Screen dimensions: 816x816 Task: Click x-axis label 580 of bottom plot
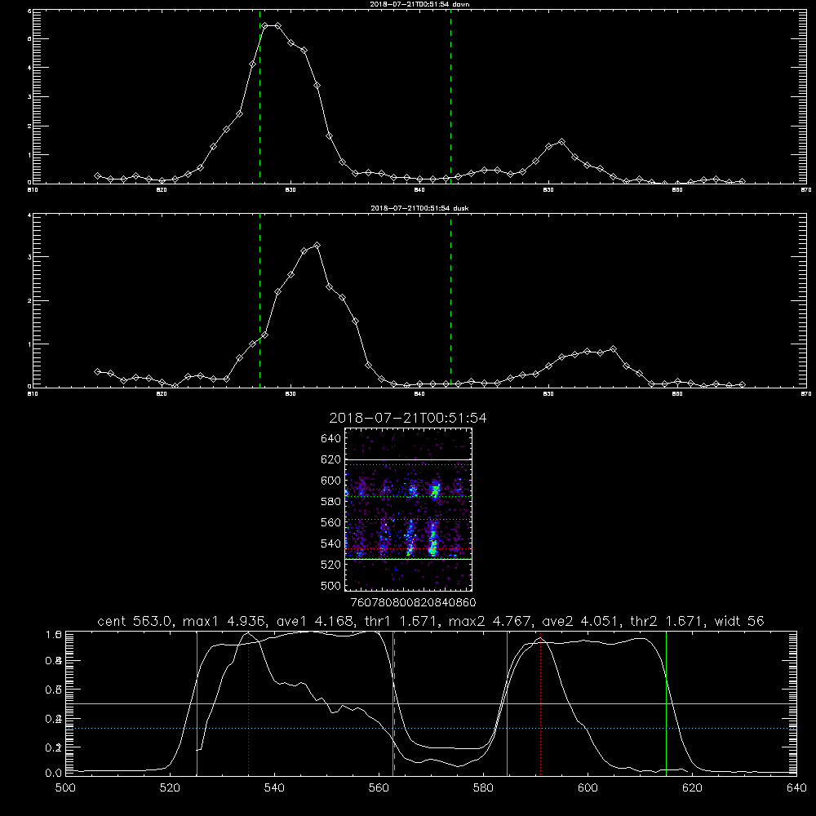(x=483, y=788)
